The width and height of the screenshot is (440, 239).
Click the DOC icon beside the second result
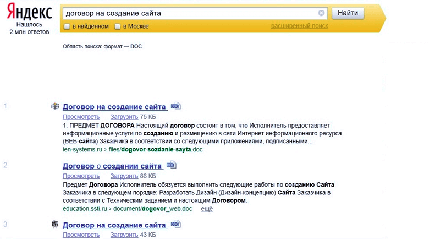tap(172, 165)
